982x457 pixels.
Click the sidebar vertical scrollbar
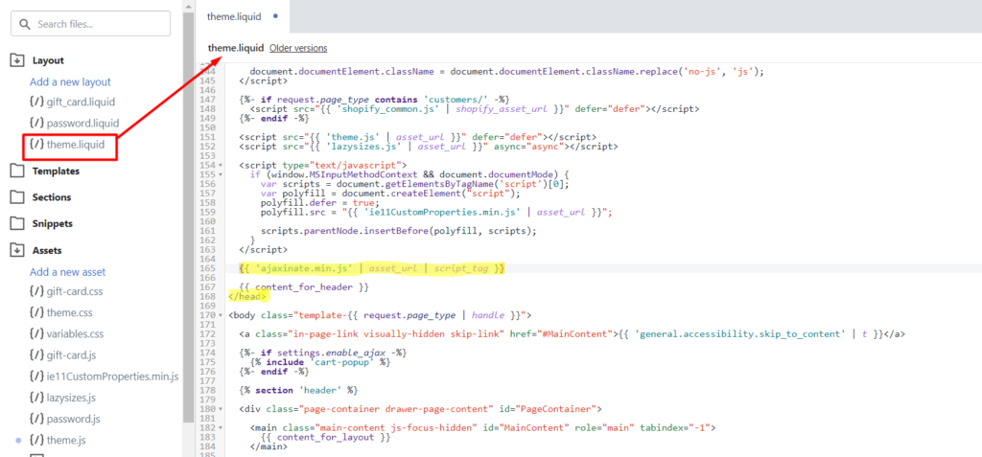189,213
